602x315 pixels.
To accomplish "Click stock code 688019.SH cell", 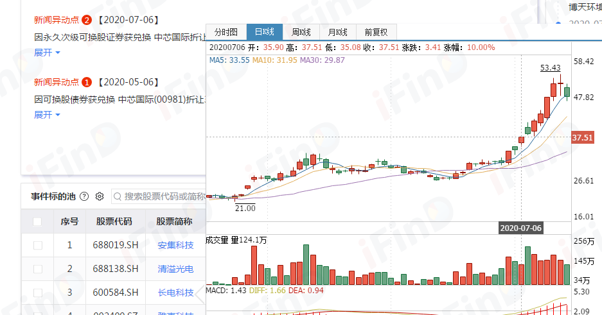I will (x=116, y=245).
